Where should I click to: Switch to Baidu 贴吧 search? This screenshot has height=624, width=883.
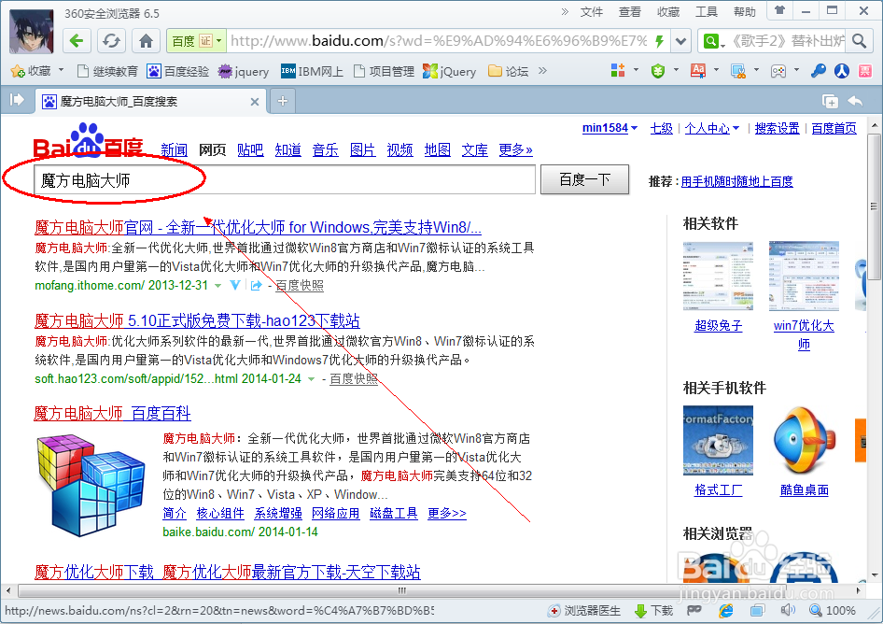point(250,150)
